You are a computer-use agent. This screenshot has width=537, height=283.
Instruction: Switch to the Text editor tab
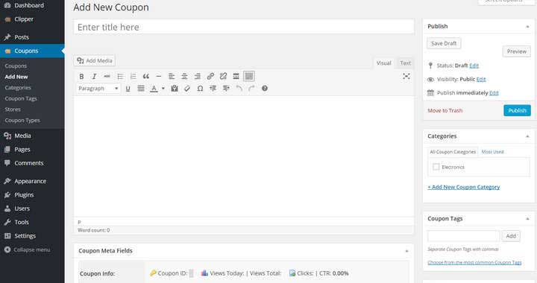click(405, 63)
